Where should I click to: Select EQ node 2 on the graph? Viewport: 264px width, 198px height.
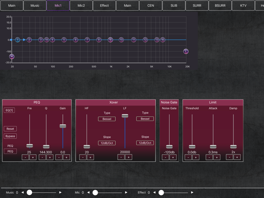coord(29,40)
